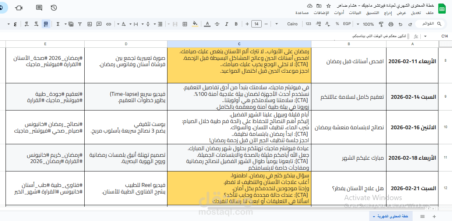The image size is (452, 221).
Task: Open إدراج menu
Action: [389, 13]
